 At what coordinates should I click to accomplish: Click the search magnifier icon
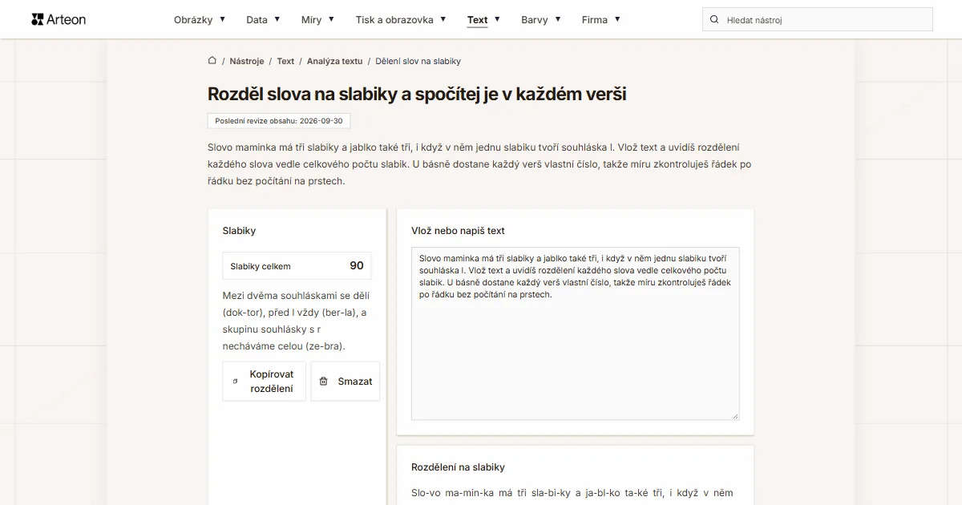[x=715, y=19]
